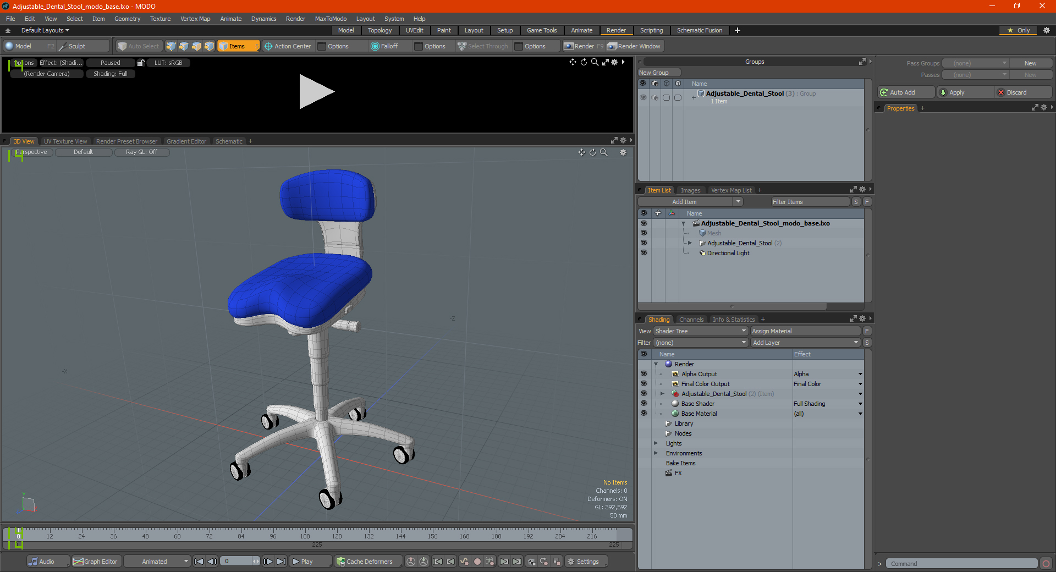Click the Apply button
The height and width of the screenshot is (572, 1056).
966,92
